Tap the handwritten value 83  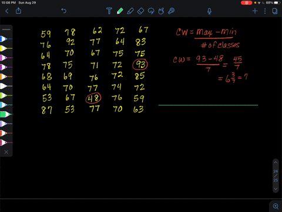(x=141, y=42)
